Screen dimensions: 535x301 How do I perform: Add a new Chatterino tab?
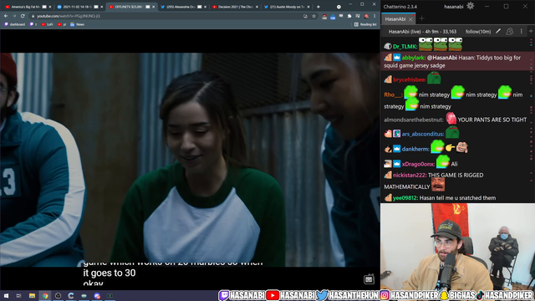(421, 18)
